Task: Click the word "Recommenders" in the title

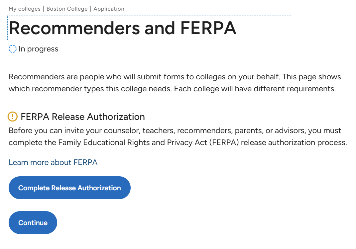Action: point(75,28)
